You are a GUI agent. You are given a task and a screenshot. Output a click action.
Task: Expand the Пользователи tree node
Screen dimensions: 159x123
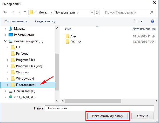pyautogui.click(x=7, y=85)
